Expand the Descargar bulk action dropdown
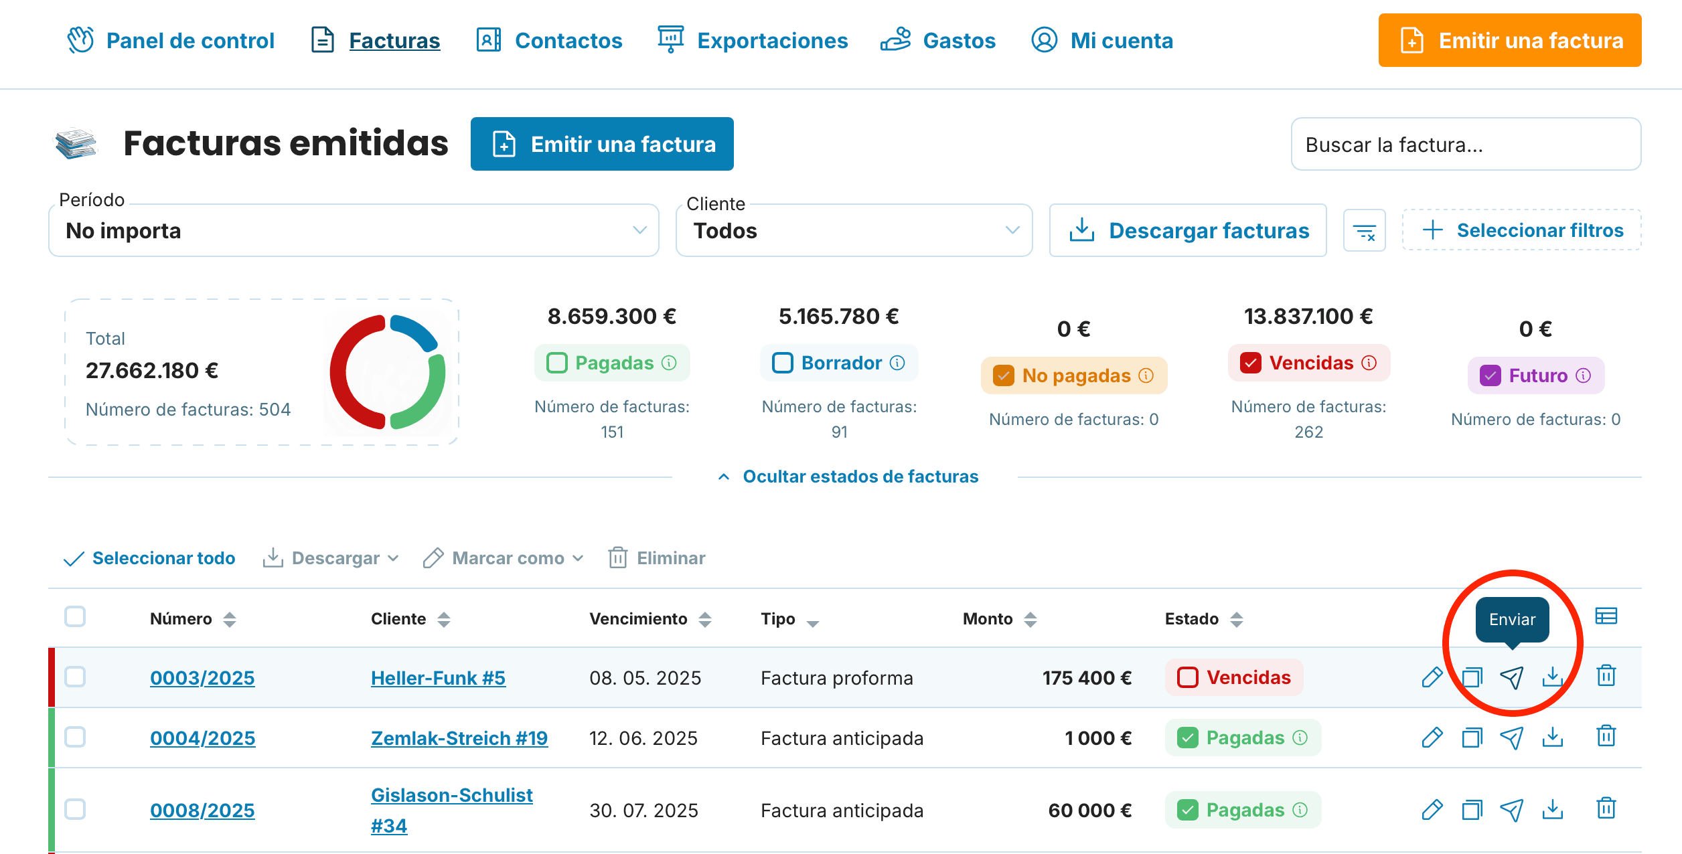Image resolution: width=1682 pixels, height=854 pixels. pyautogui.click(x=331, y=558)
